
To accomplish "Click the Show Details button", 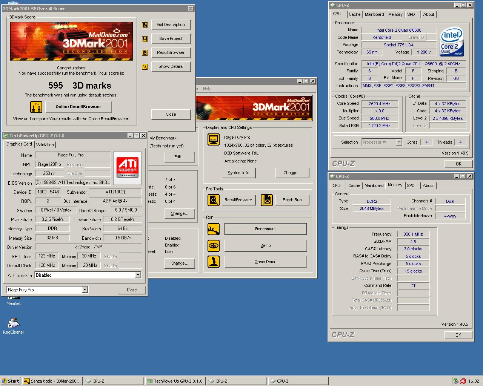I will 171,67.
